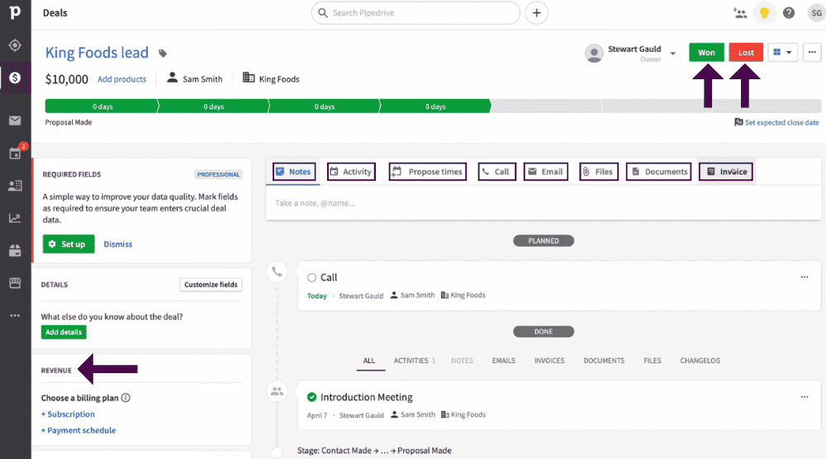The height and width of the screenshot is (459, 826).
Task: Click the billing plan info icon
Action: point(126,398)
